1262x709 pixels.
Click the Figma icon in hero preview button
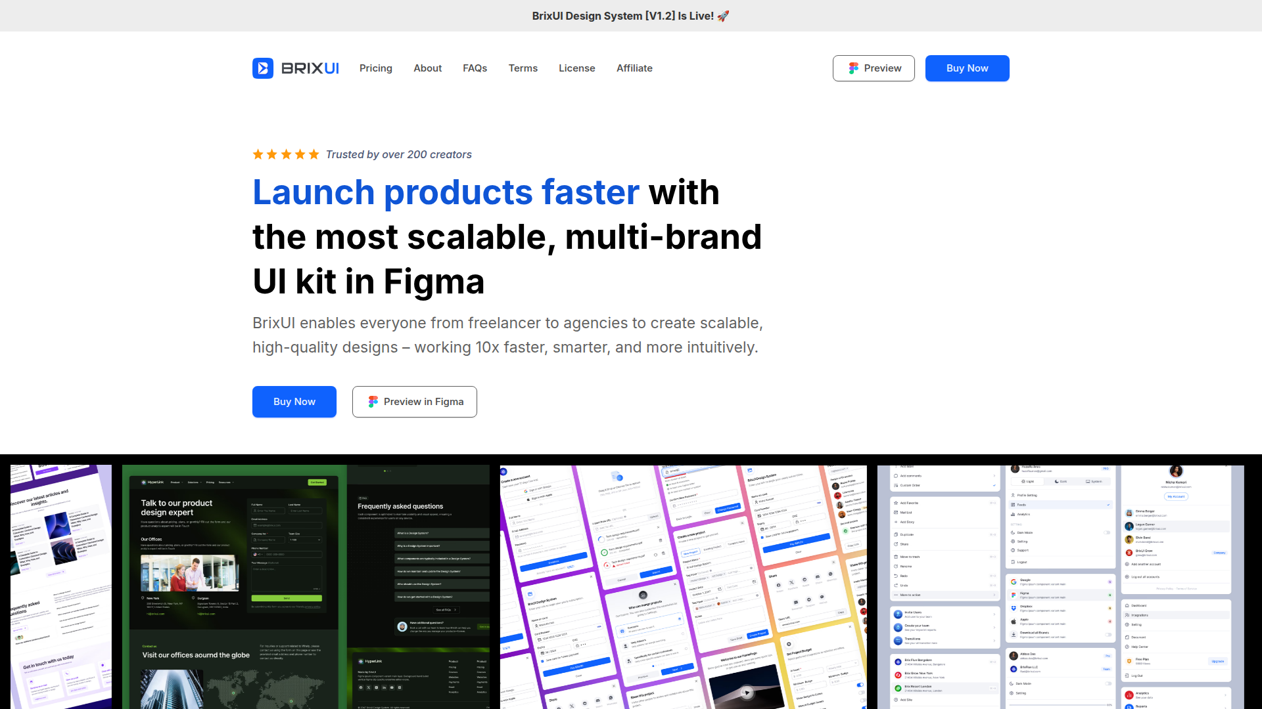pyautogui.click(x=373, y=402)
